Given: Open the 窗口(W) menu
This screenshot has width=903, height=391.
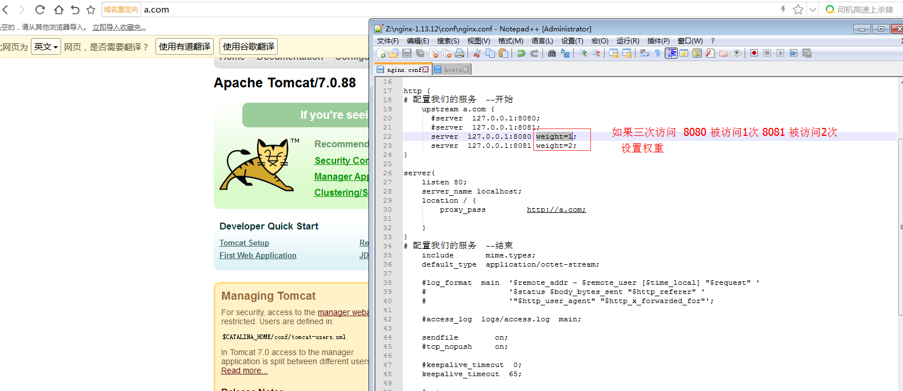Looking at the screenshot, I should pos(690,41).
